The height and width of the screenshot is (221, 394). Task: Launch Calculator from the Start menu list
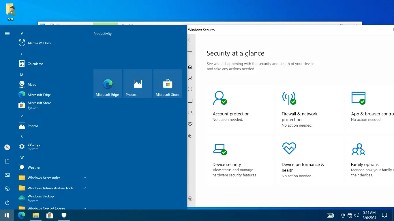click(x=52, y=64)
